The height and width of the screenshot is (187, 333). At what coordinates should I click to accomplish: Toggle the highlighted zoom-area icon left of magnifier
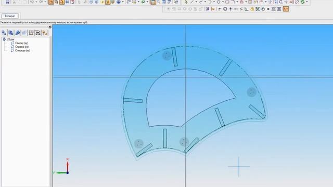[153, 2]
